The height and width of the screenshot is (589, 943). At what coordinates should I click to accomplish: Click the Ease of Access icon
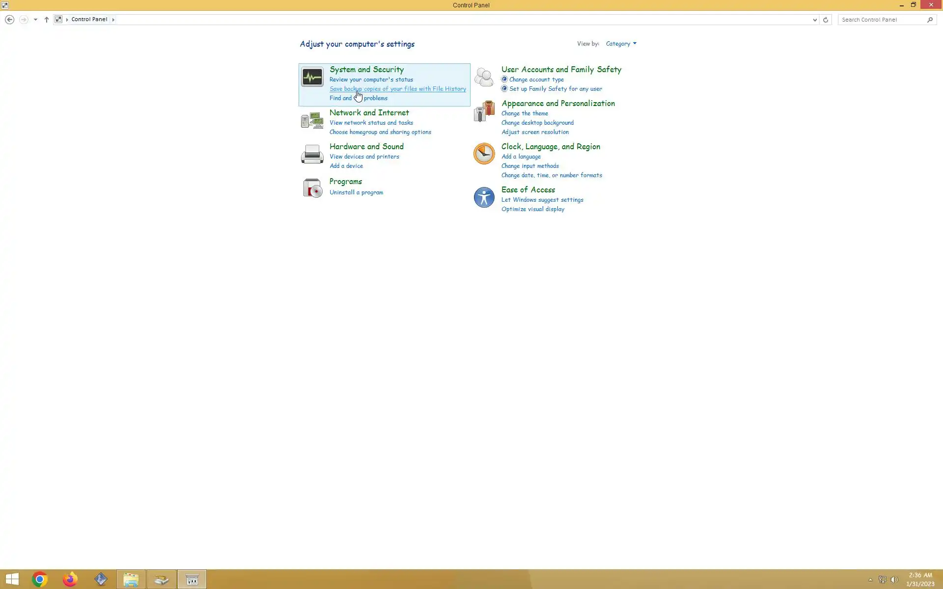click(x=484, y=197)
